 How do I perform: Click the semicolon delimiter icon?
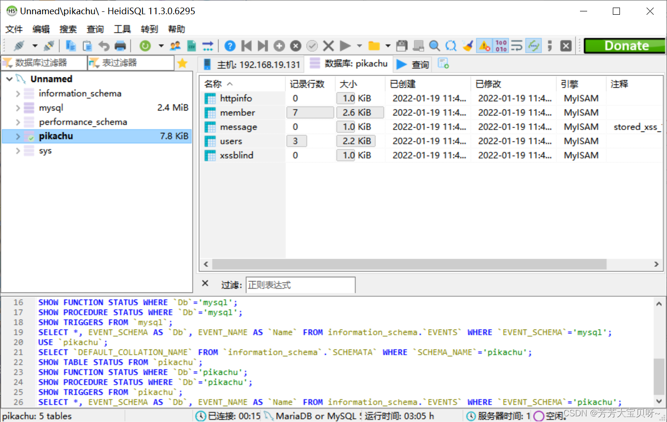point(550,46)
